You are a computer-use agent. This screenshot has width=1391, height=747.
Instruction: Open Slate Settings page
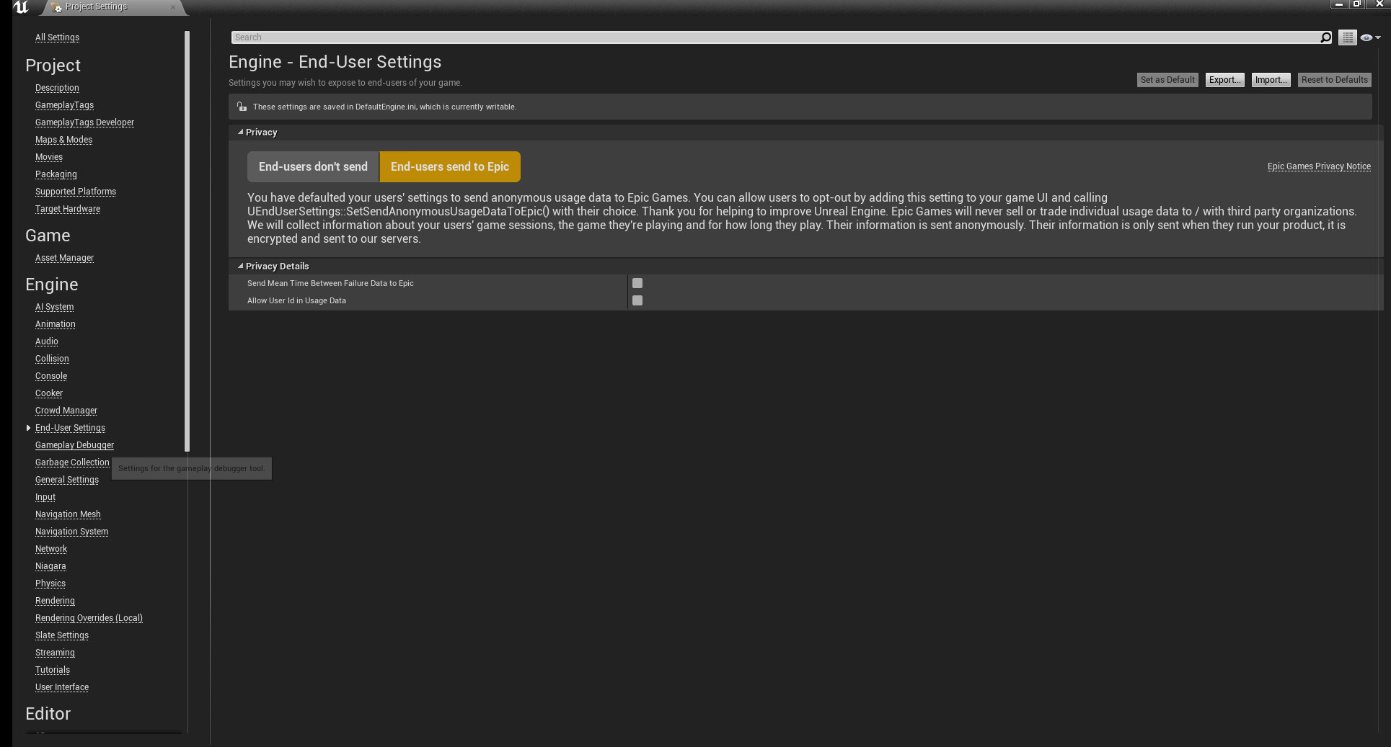point(62,635)
